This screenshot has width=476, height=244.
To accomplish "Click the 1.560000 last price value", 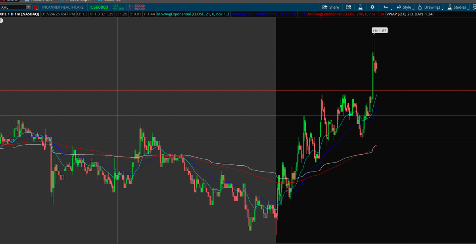I will point(99,7).
